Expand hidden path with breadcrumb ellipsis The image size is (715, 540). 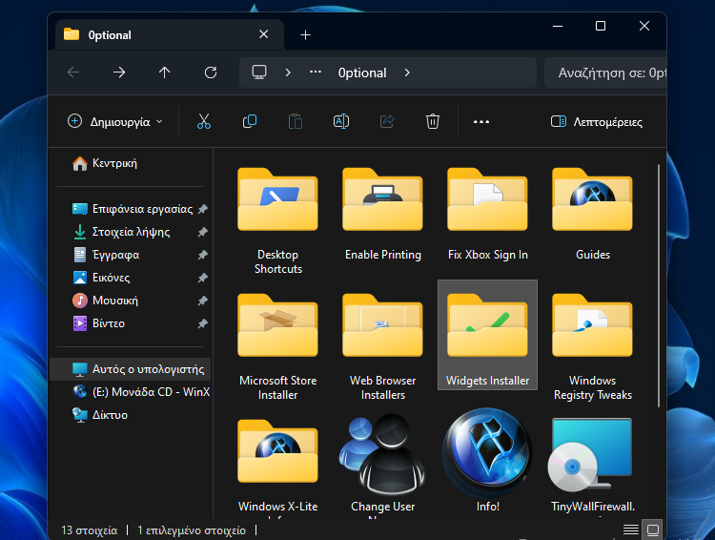pyautogui.click(x=316, y=72)
